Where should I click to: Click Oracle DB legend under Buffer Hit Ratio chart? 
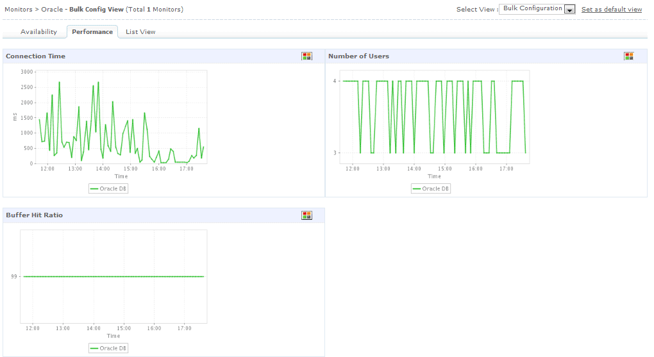pyautogui.click(x=108, y=348)
